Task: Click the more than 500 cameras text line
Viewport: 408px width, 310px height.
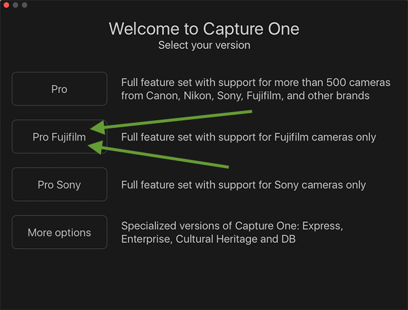Action: pyautogui.click(x=255, y=82)
